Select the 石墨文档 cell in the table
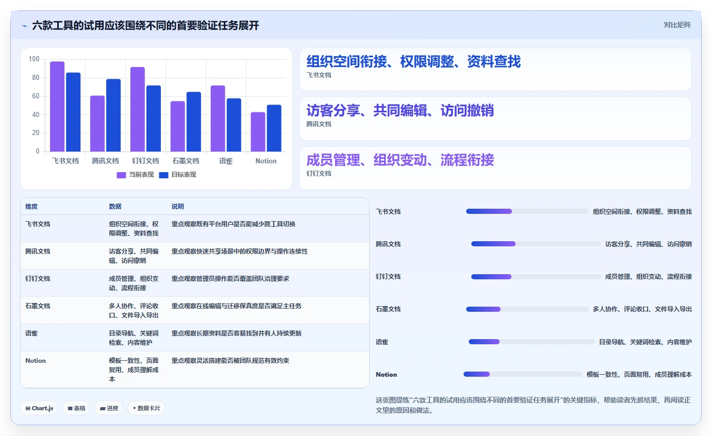Image resolution: width=712 pixels, height=436 pixels. (38, 306)
